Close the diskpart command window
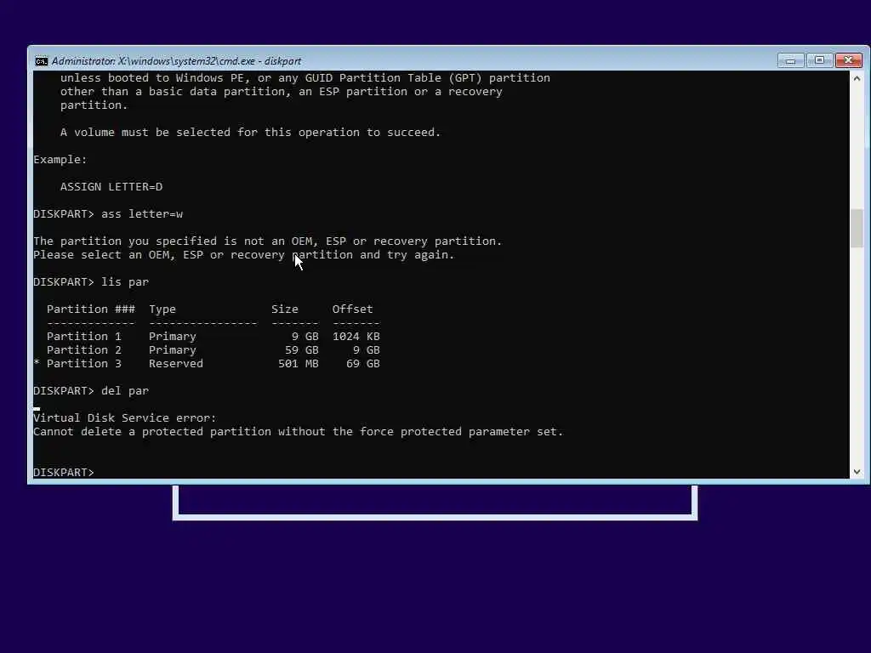This screenshot has width=871, height=653. tap(848, 60)
